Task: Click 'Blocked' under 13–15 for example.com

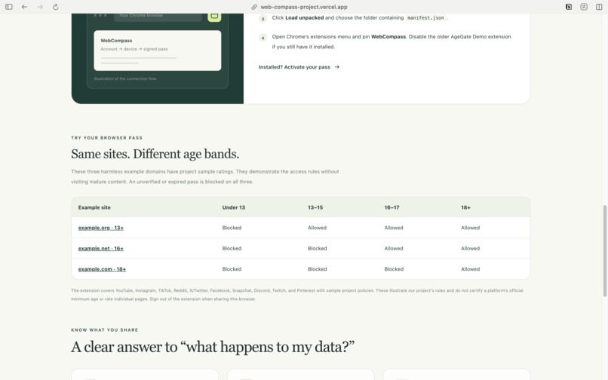Action: pyautogui.click(x=317, y=268)
